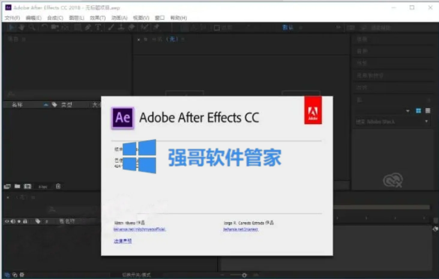The image size is (439, 279).
Task: Toggle solo column in timeline header
Action: 19,221
